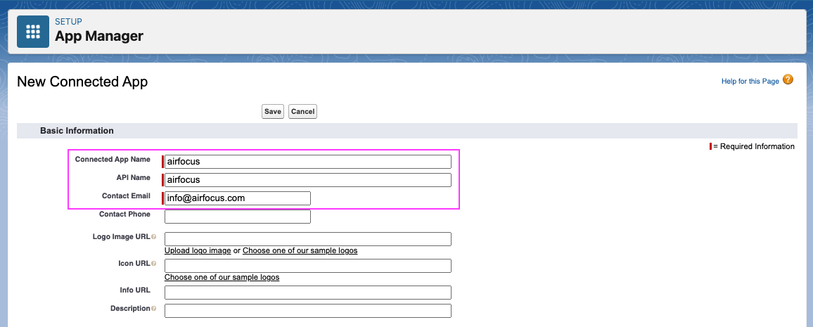Screen dimensions: 813x327
Task: Click the Contact Phone field
Action: (x=238, y=217)
